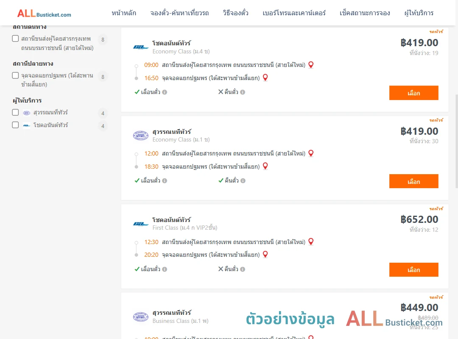The image size is (458, 339).
Task: Click the ผู้ให้บริการ filter heading
Action: (27, 100)
